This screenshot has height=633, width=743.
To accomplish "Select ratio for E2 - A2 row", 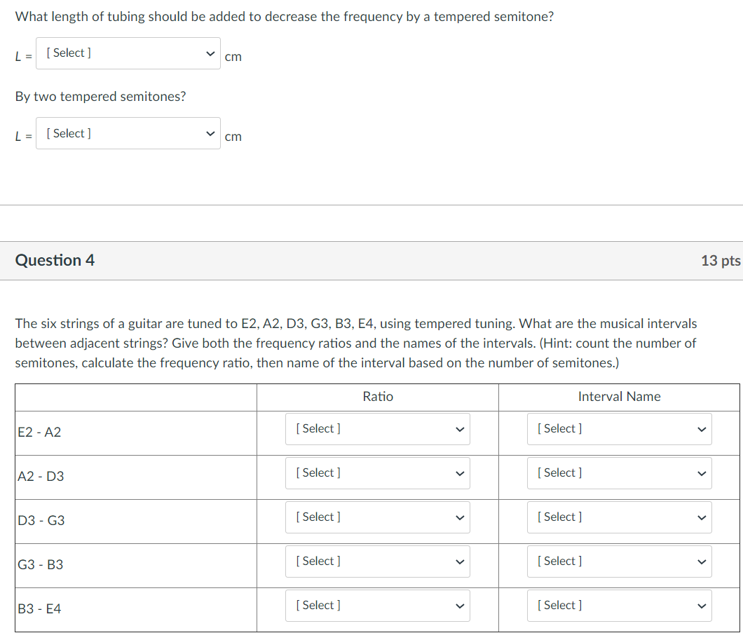I will coord(378,429).
